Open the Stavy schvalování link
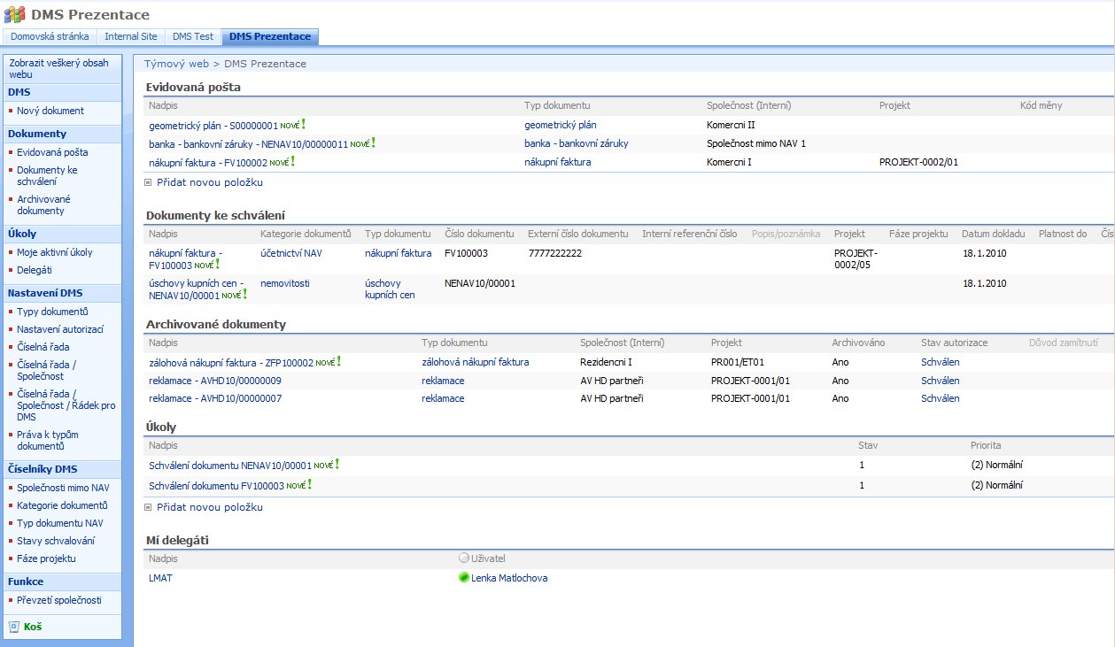The width and height of the screenshot is (1115, 647). 56,541
